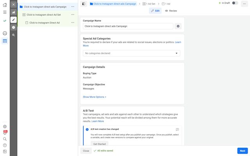Click the inspect magnifier in dark strip

pyautogui.click(x=14, y=35)
